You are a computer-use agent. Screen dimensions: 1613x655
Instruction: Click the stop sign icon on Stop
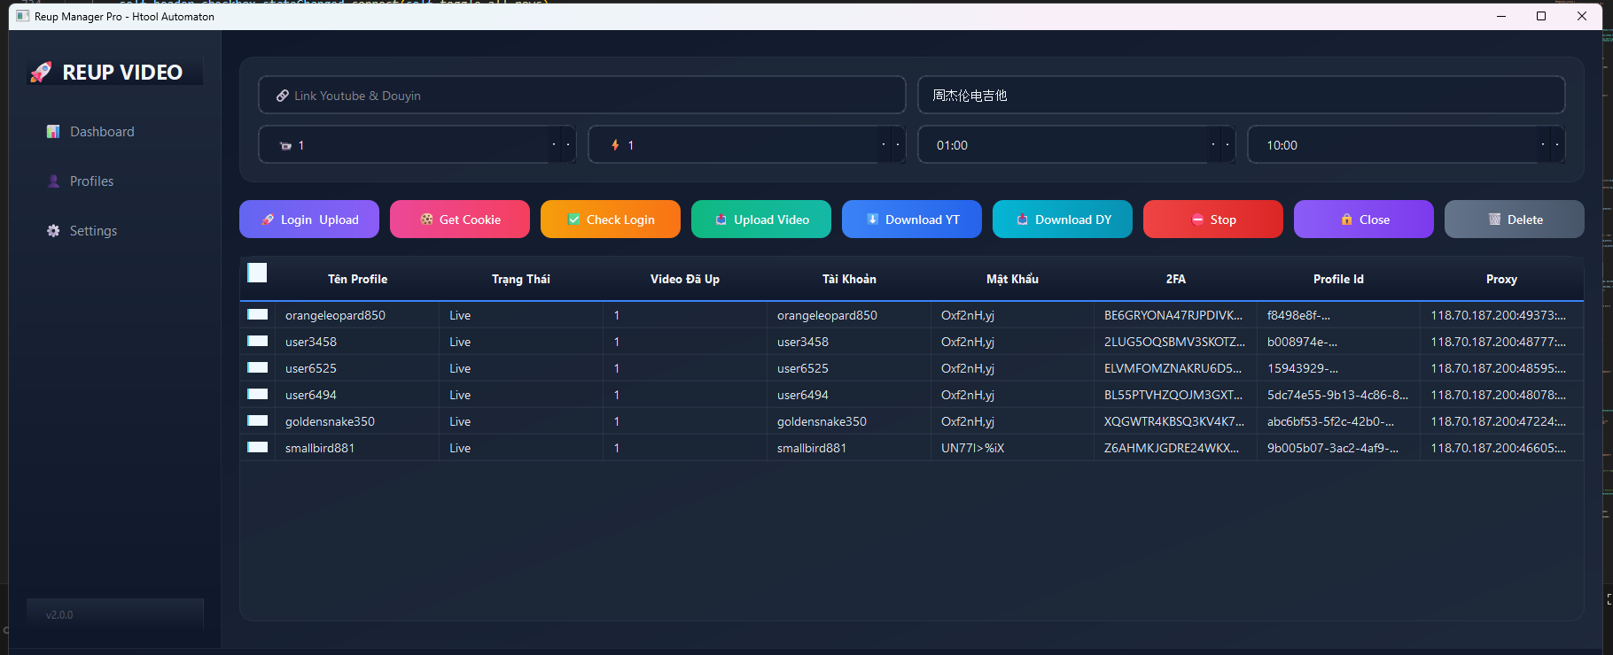click(1197, 220)
